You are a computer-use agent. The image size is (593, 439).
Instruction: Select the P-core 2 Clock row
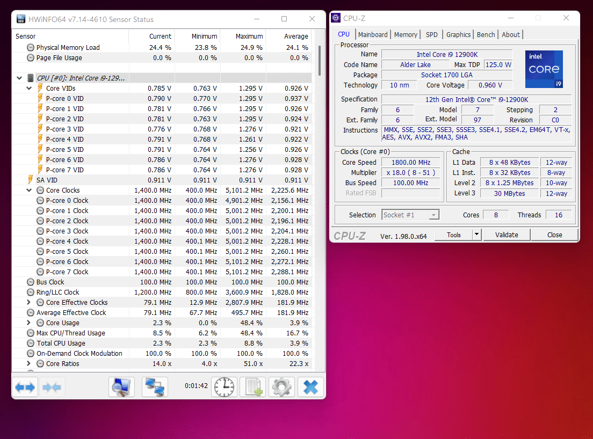[x=162, y=221]
